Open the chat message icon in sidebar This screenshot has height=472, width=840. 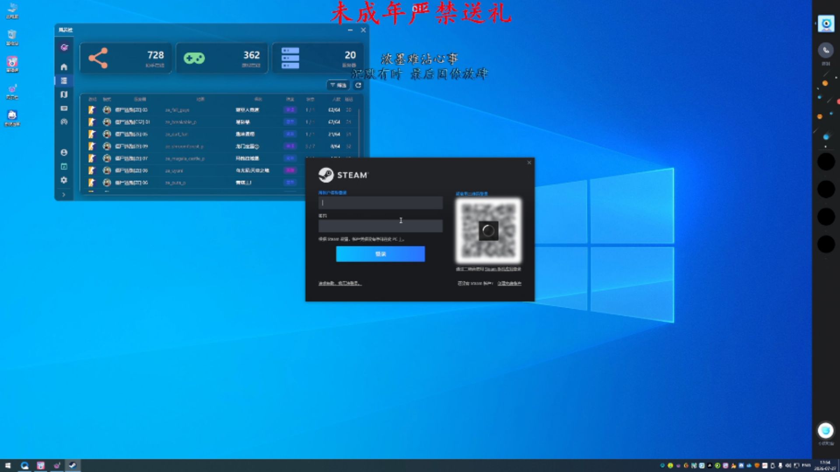click(64, 108)
